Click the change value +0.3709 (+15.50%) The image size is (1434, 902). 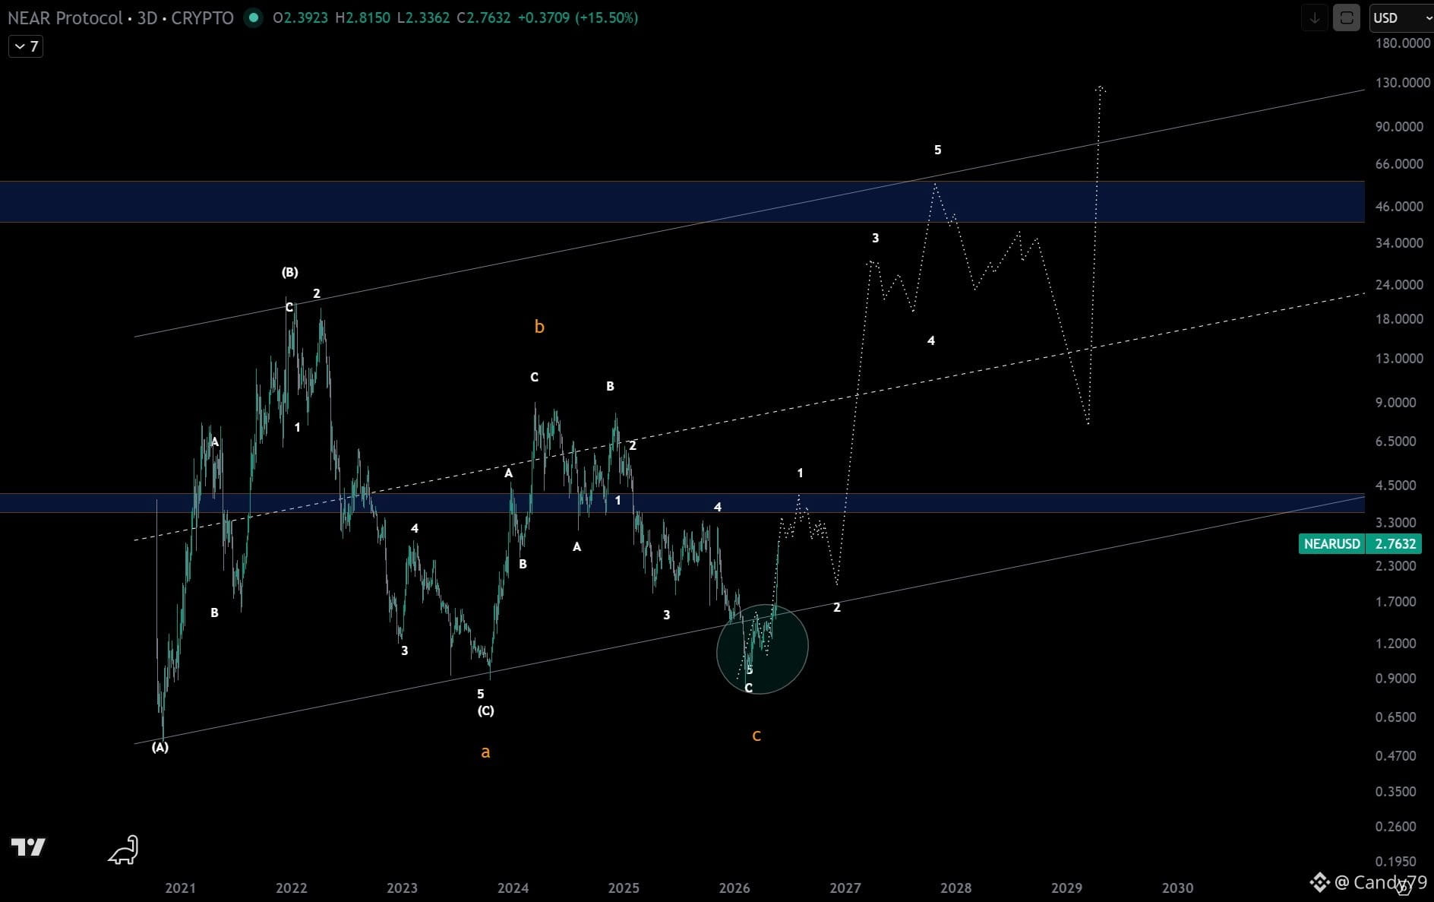[577, 17]
